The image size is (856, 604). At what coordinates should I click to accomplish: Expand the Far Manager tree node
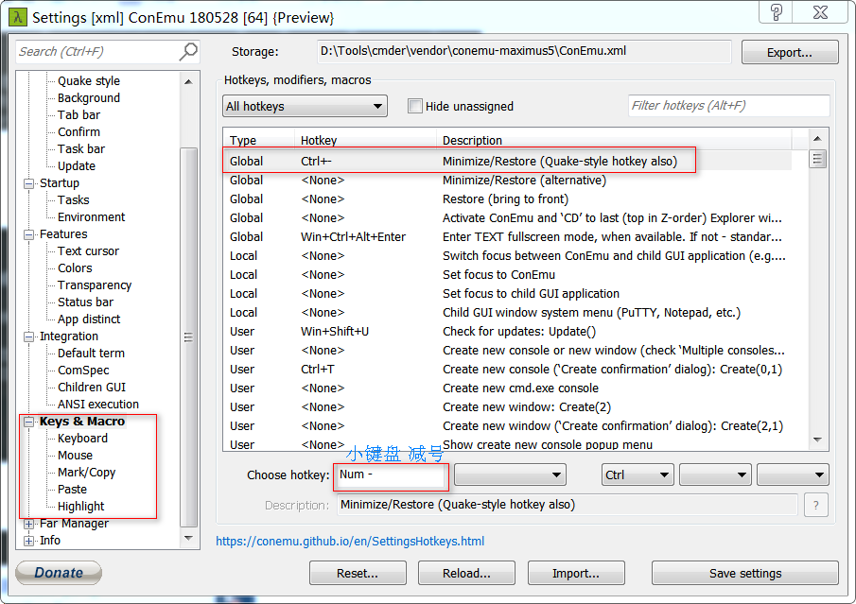coord(29,524)
